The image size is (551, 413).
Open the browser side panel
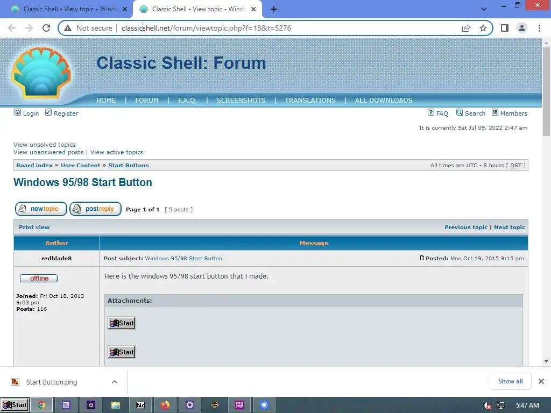coord(505,28)
